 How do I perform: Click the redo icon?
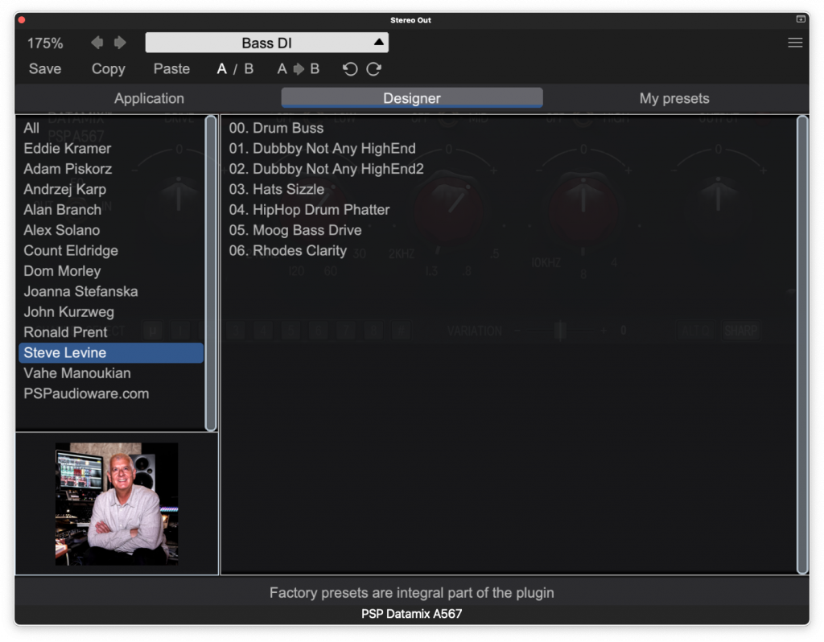(374, 69)
